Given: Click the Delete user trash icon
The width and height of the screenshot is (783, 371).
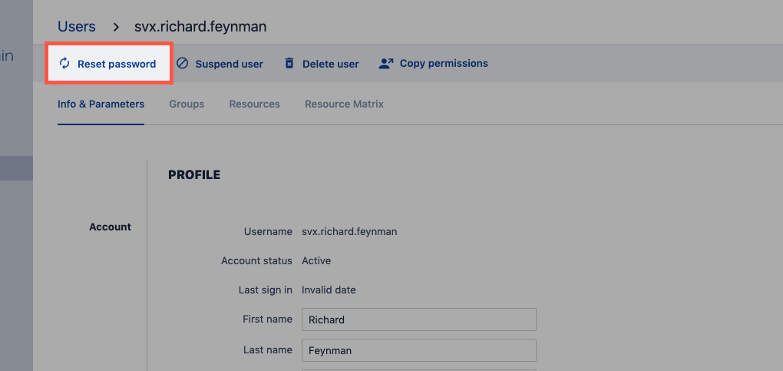Looking at the screenshot, I should coord(289,64).
